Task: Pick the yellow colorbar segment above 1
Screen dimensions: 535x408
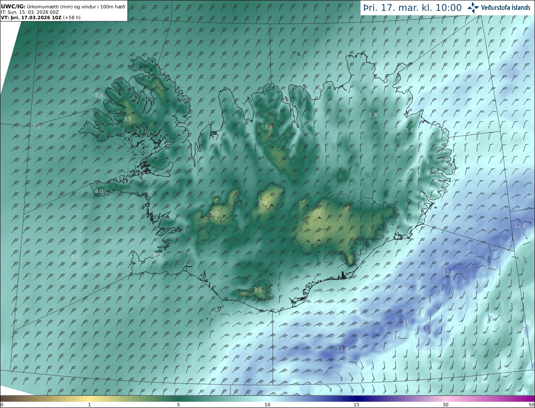Action: (89, 398)
